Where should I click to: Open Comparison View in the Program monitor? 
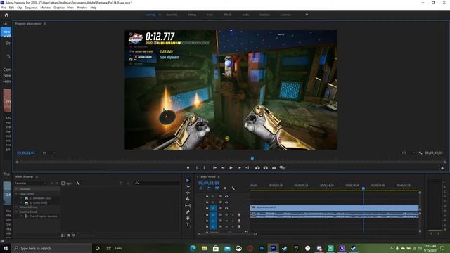point(282,168)
